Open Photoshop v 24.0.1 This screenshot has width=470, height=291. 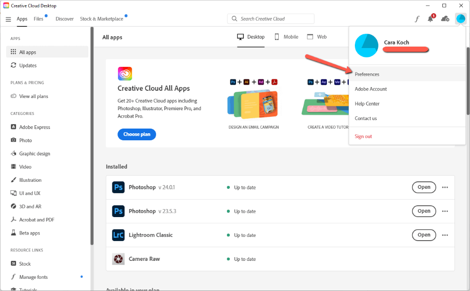(424, 187)
